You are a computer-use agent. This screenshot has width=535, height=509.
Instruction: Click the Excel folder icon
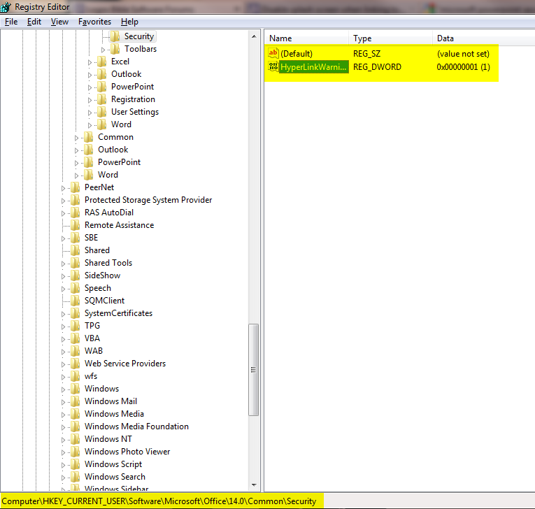pyautogui.click(x=101, y=62)
